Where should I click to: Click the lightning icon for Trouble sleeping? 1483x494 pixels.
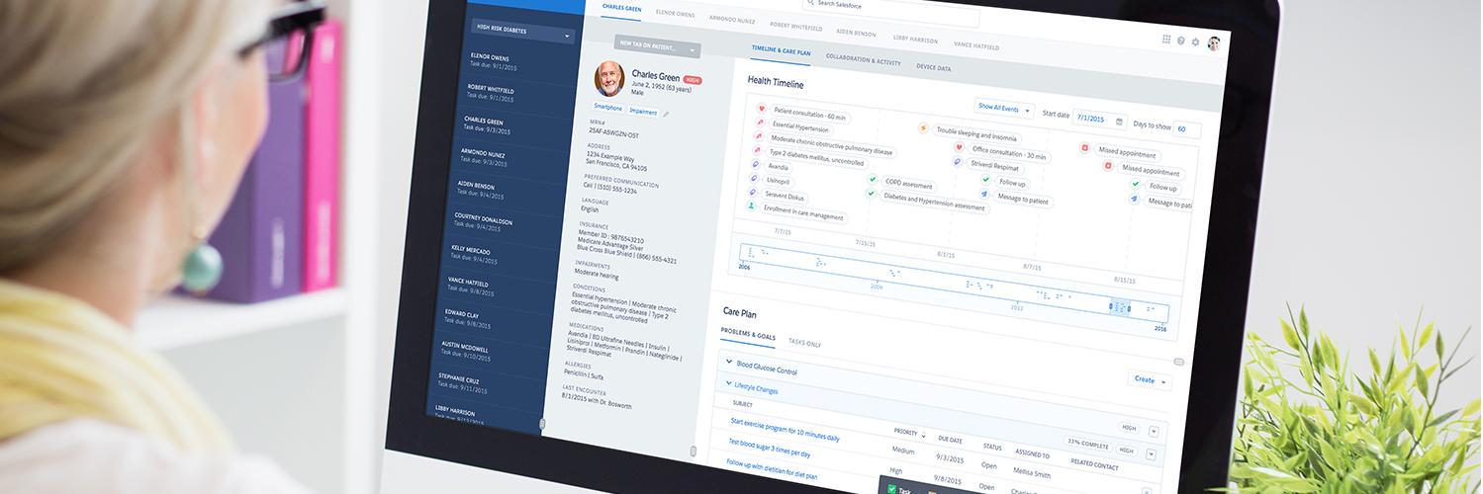[x=924, y=127]
